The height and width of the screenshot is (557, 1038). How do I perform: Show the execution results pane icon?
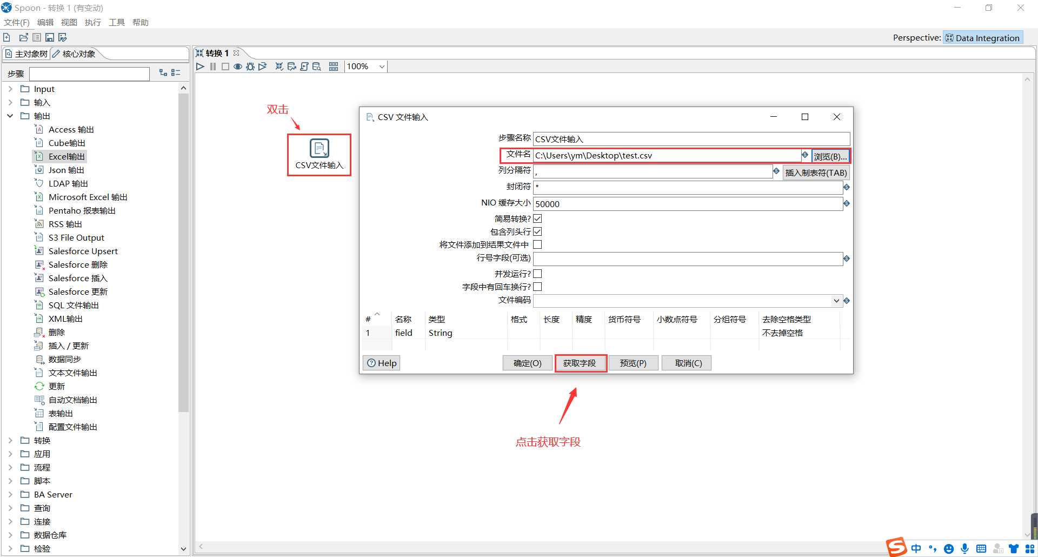pyautogui.click(x=334, y=67)
